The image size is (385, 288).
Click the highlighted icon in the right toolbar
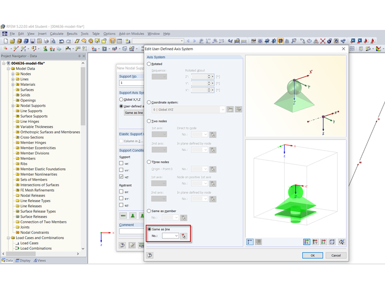click(x=281, y=41)
